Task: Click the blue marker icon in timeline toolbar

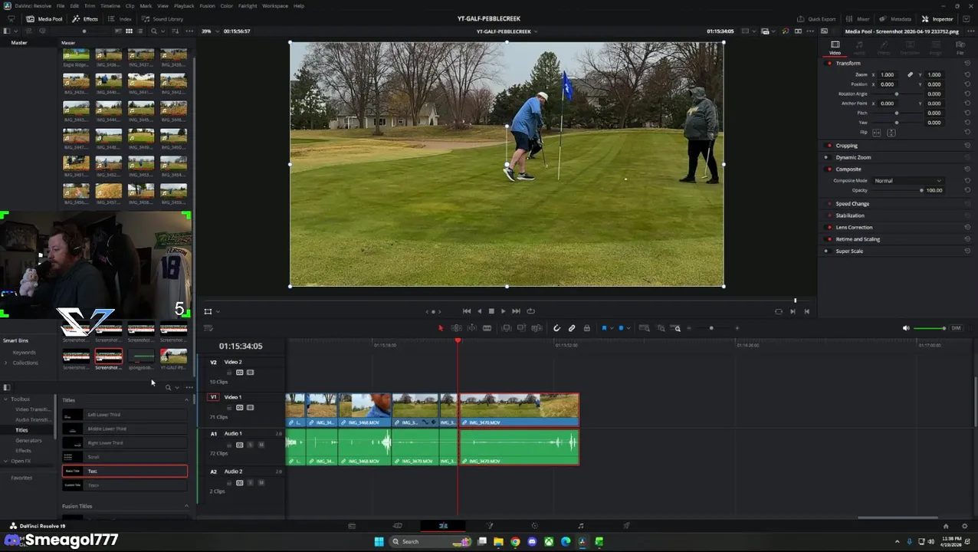Action: (621, 328)
